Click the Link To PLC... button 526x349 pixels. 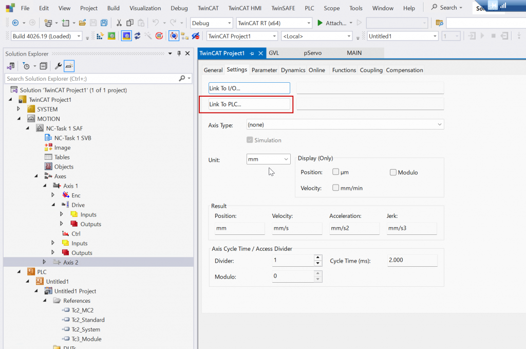coord(250,104)
